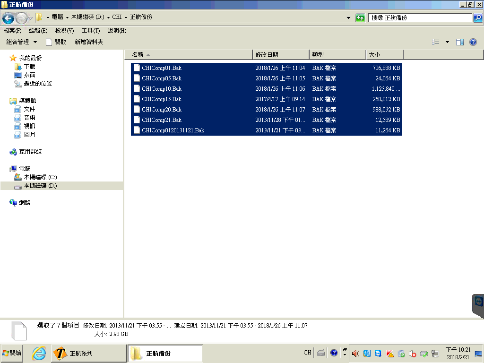Open the 說明(H) menu
This screenshot has height=363, width=484.
(x=117, y=31)
